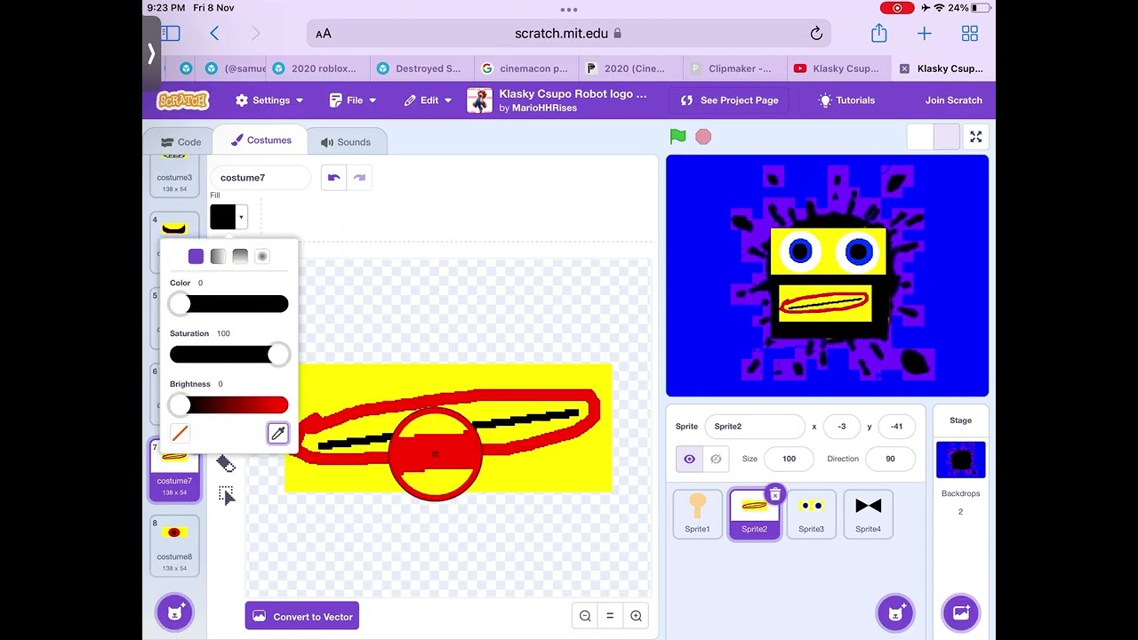Edit sprite x position field

tap(841, 427)
